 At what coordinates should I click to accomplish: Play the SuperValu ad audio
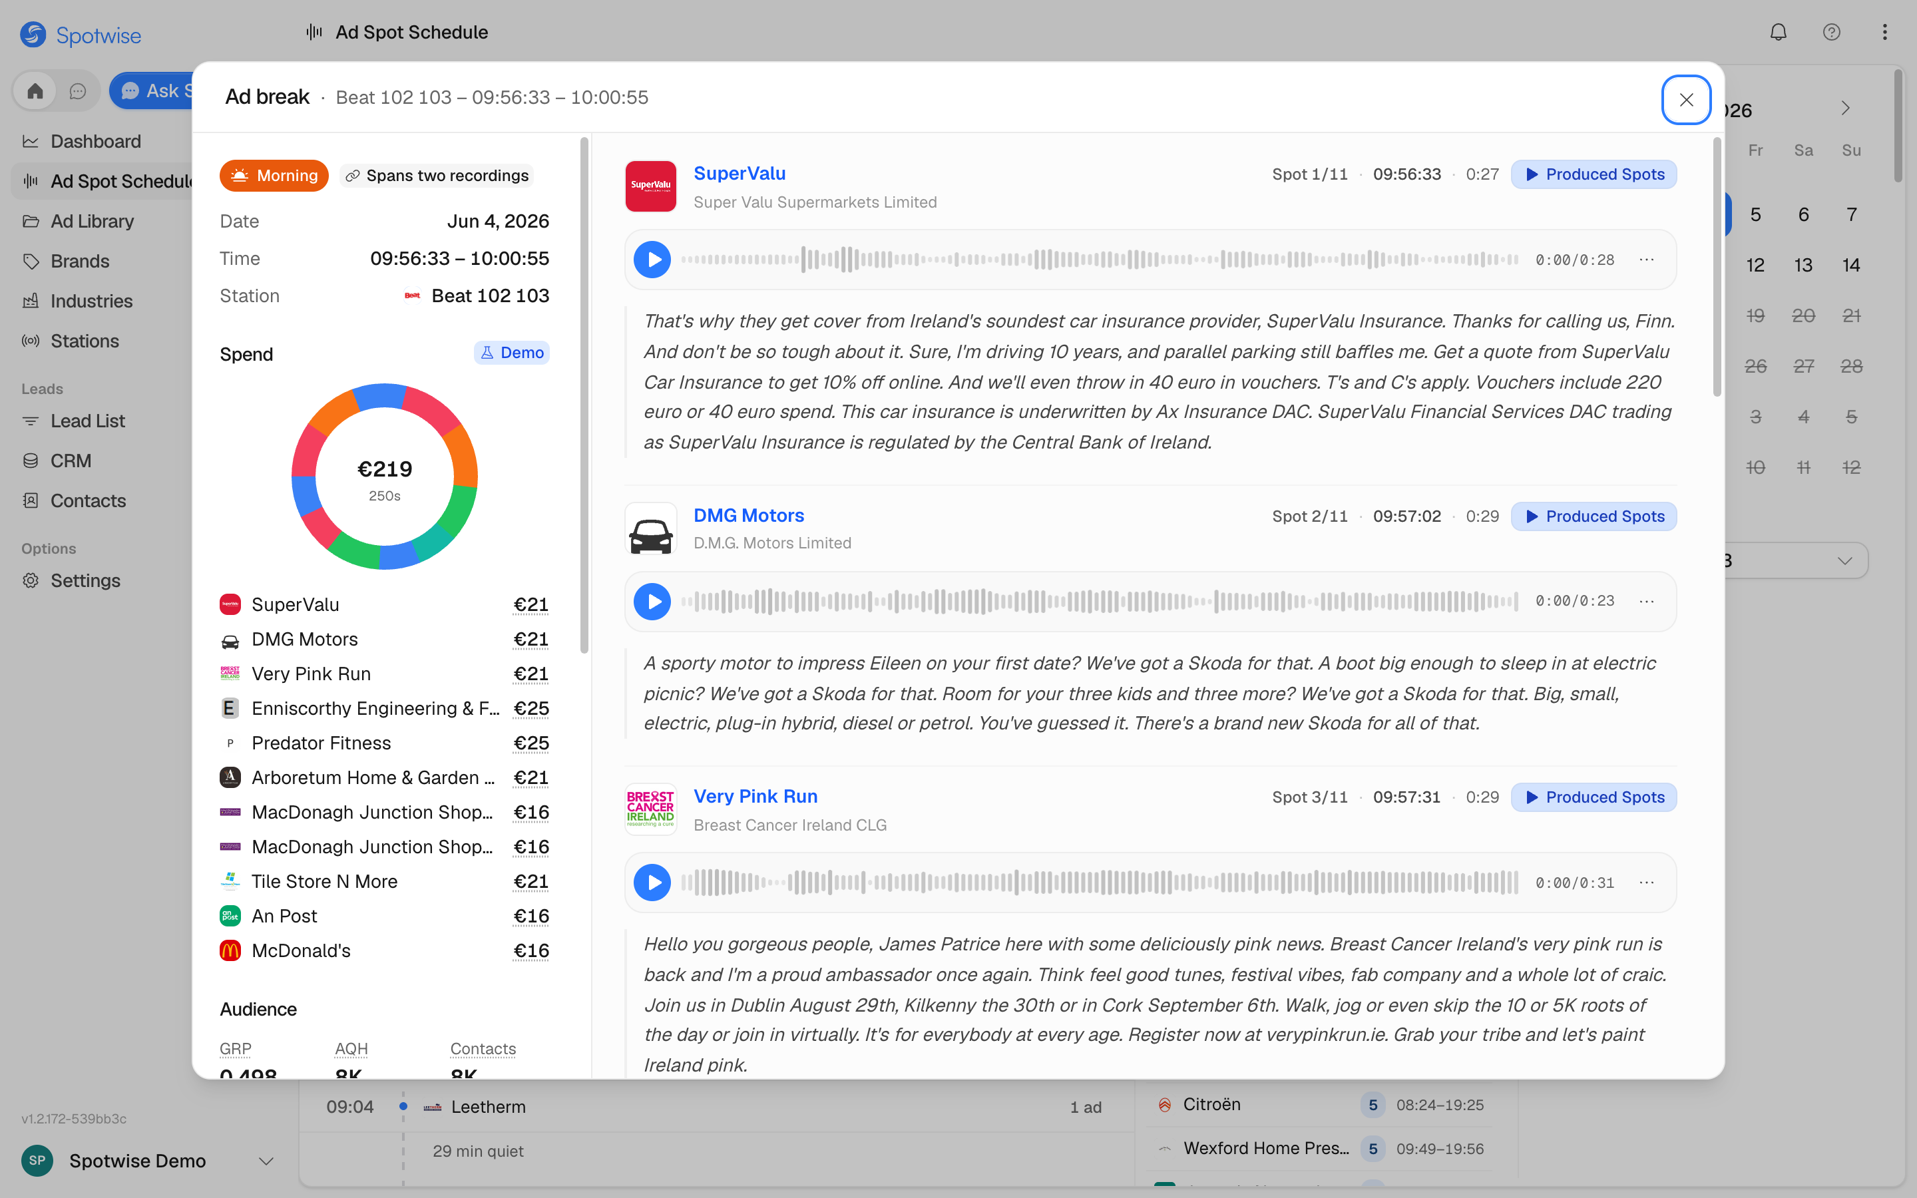tap(652, 260)
